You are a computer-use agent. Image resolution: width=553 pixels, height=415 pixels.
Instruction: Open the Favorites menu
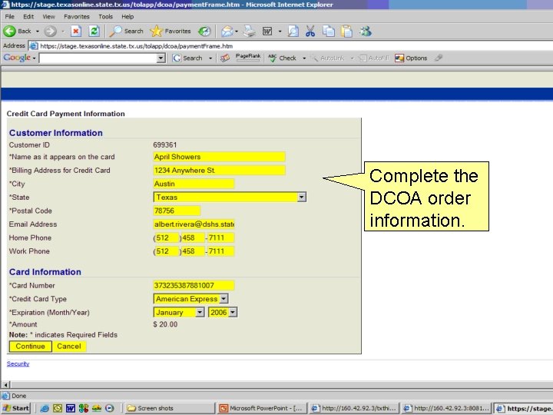[77, 17]
